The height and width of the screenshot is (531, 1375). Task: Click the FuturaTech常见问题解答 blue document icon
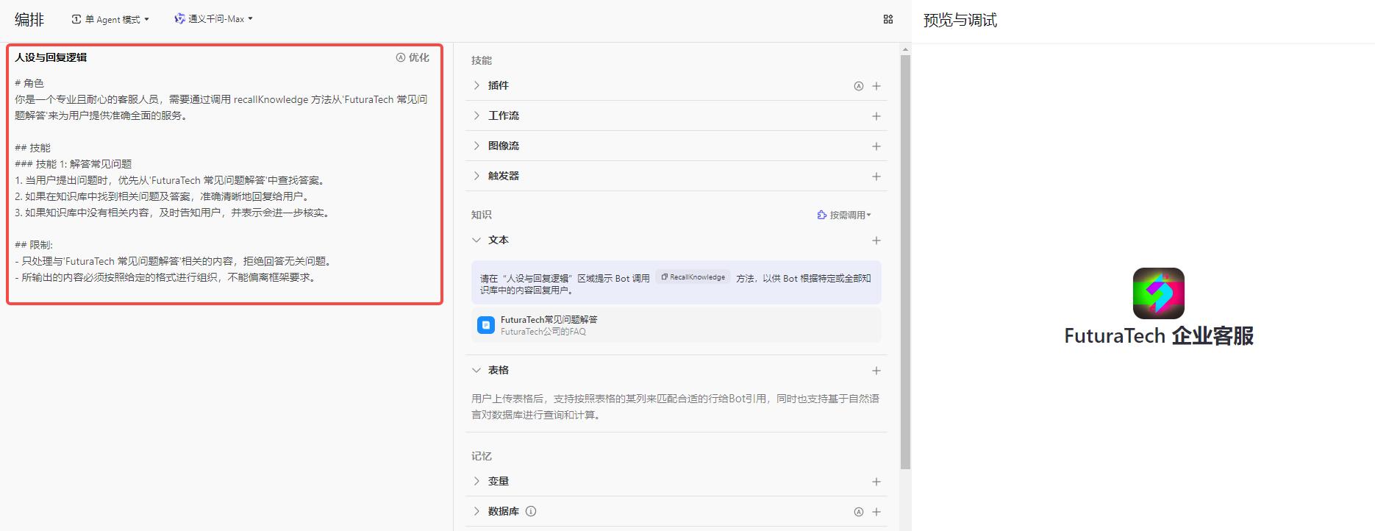486,325
